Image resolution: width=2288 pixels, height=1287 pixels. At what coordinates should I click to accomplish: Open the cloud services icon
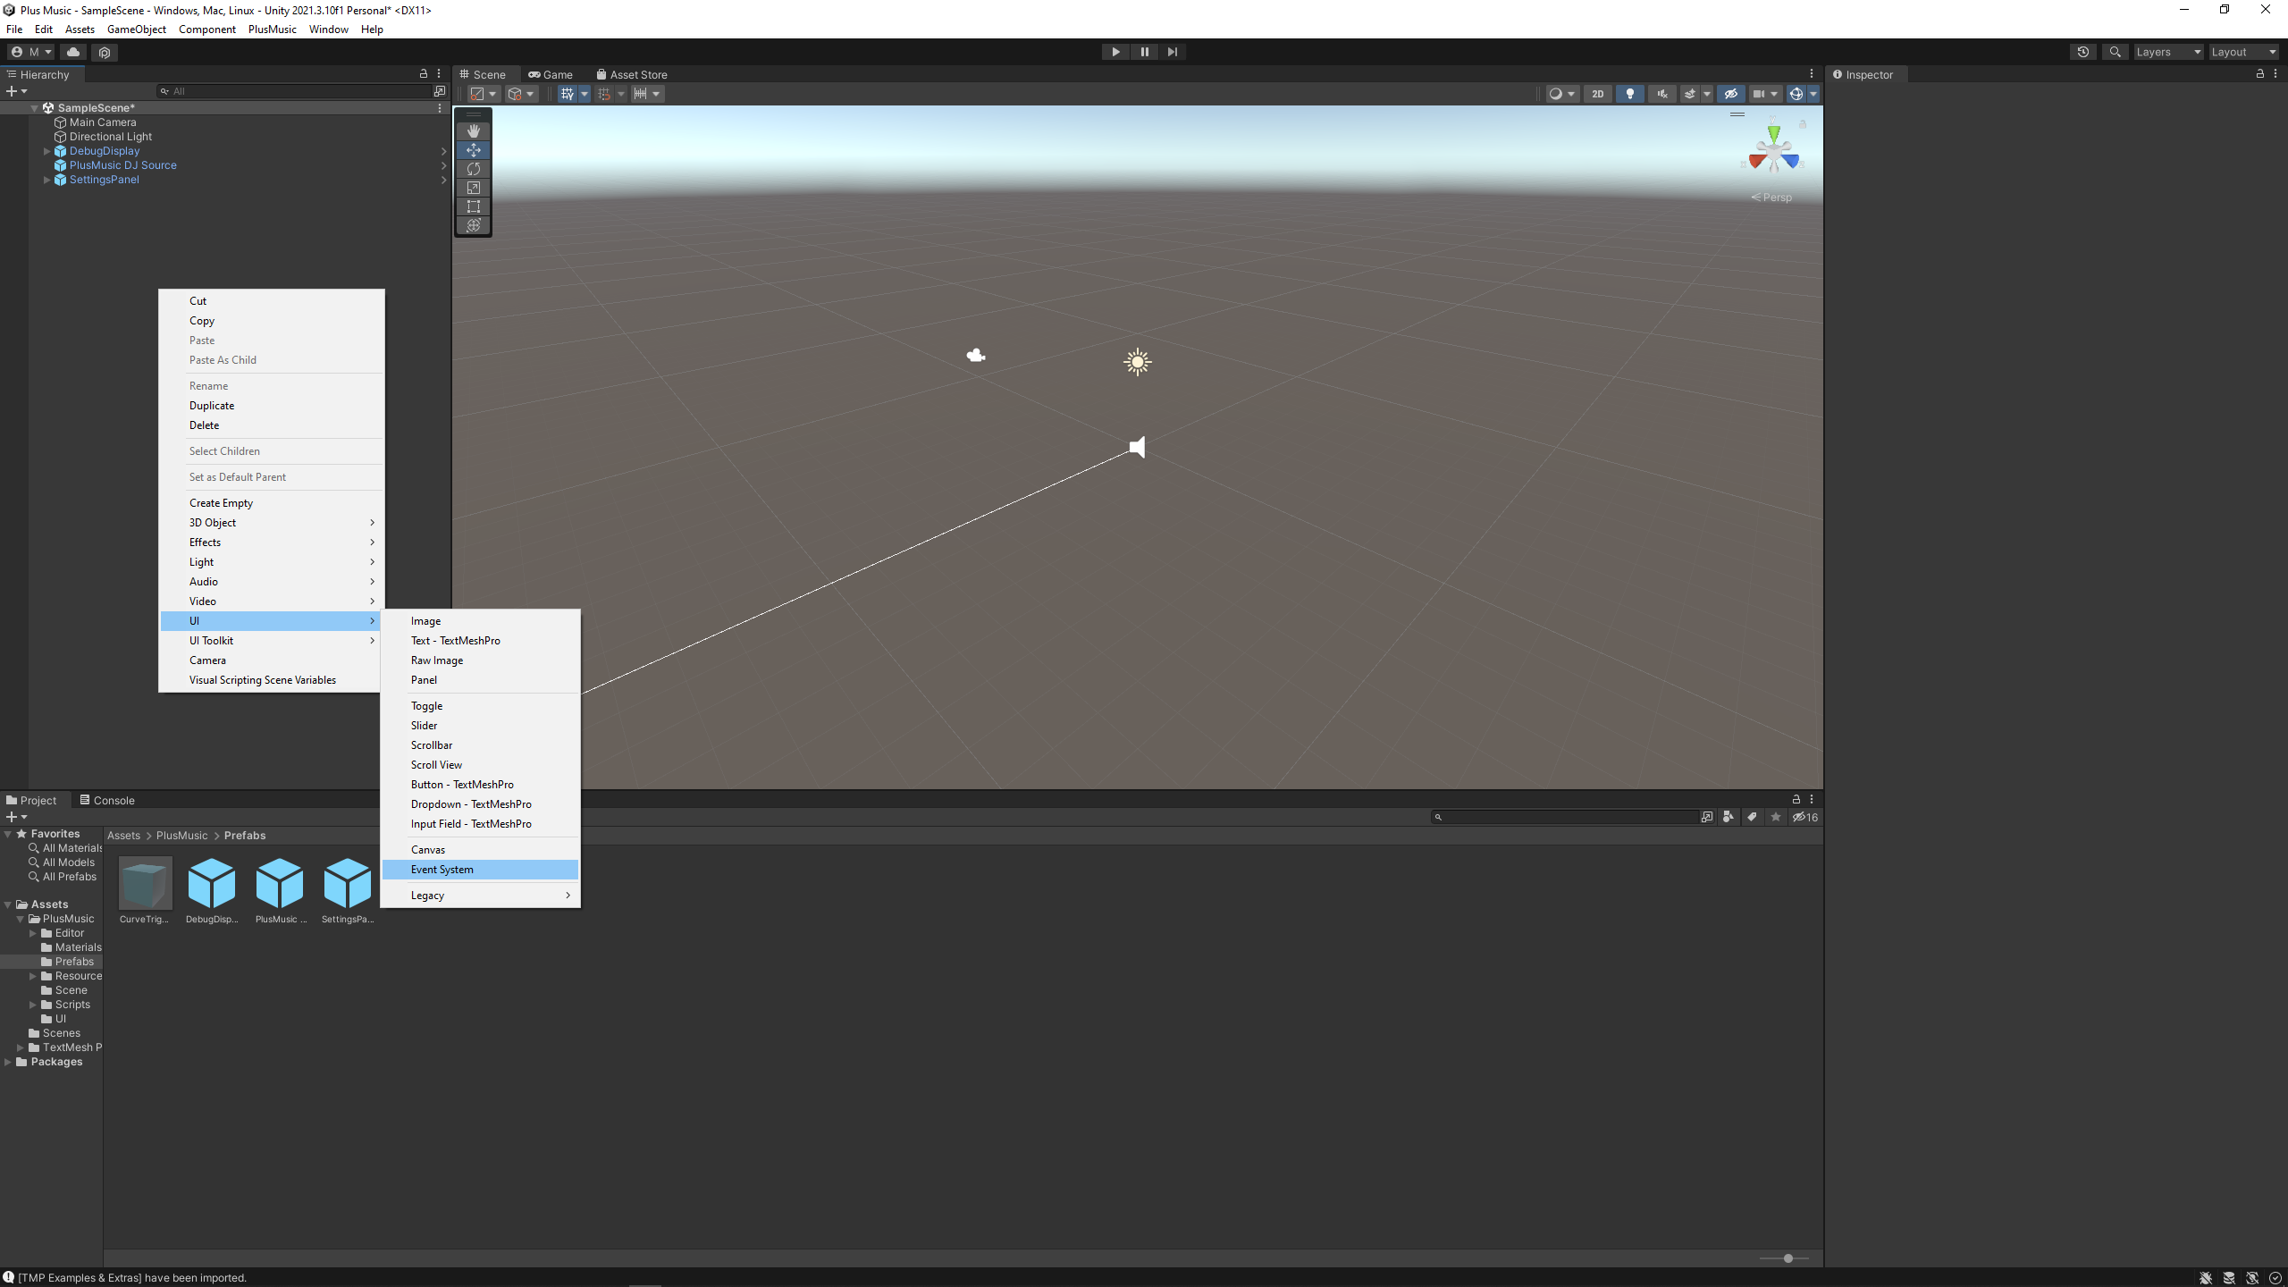pyautogui.click(x=73, y=52)
